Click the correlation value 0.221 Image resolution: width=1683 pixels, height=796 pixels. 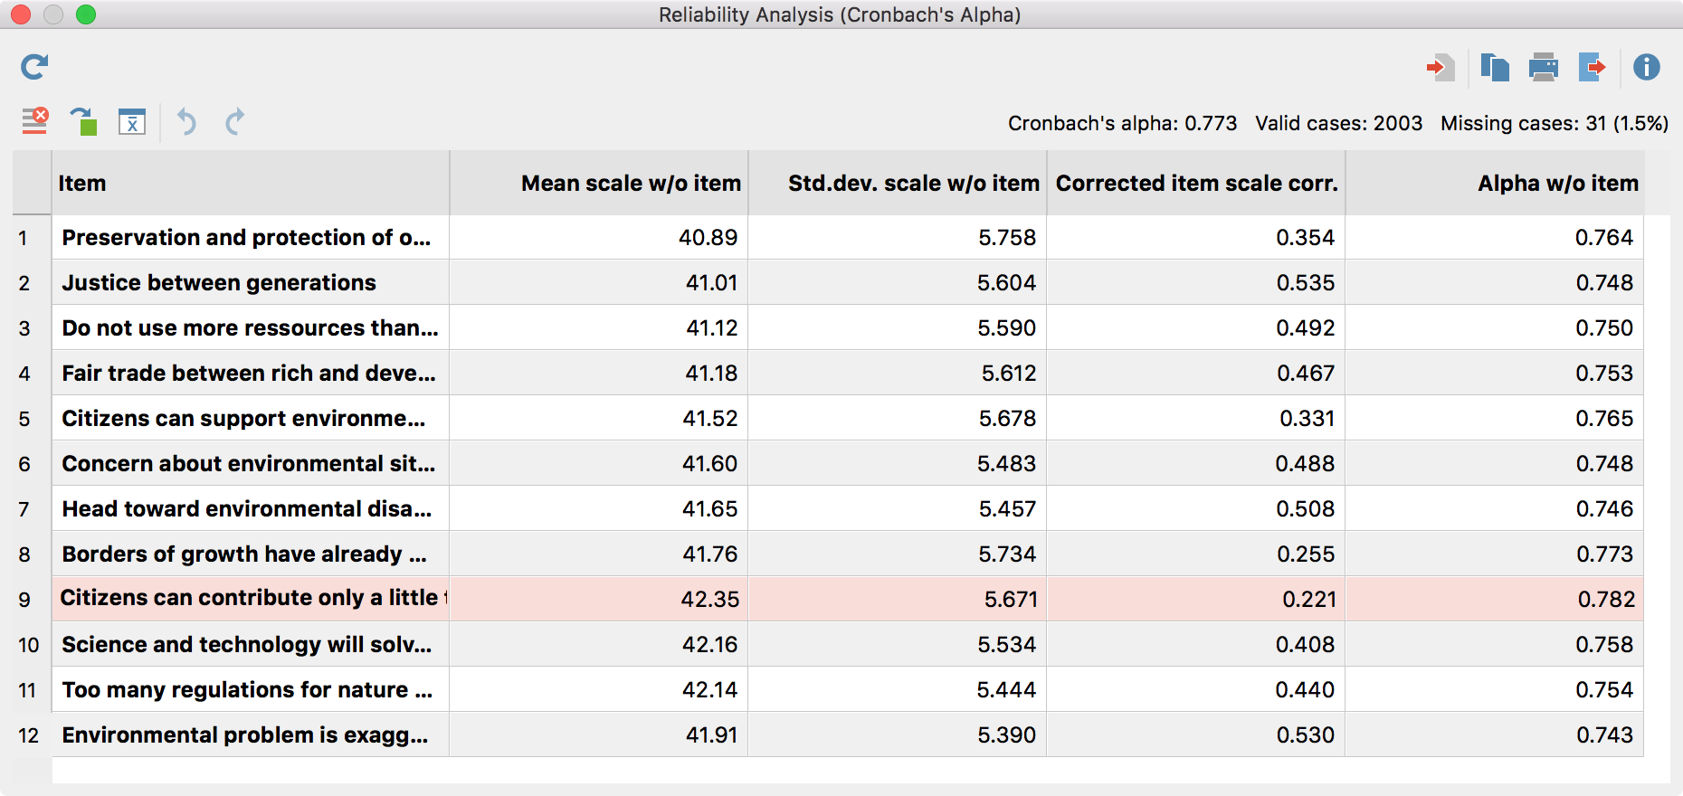(1308, 600)
